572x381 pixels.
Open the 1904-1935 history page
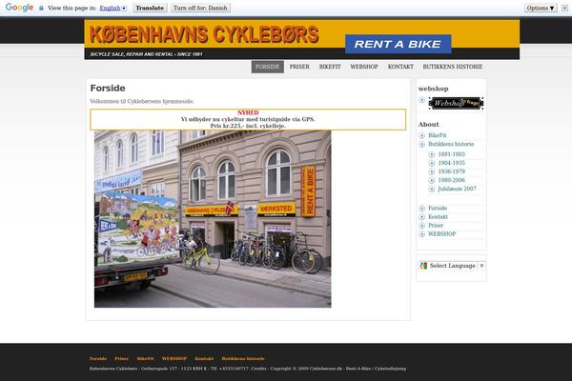point(451,163)
